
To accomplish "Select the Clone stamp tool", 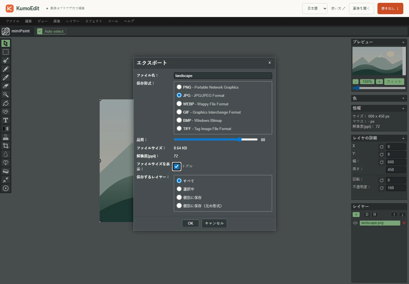I will coord(6,137).
